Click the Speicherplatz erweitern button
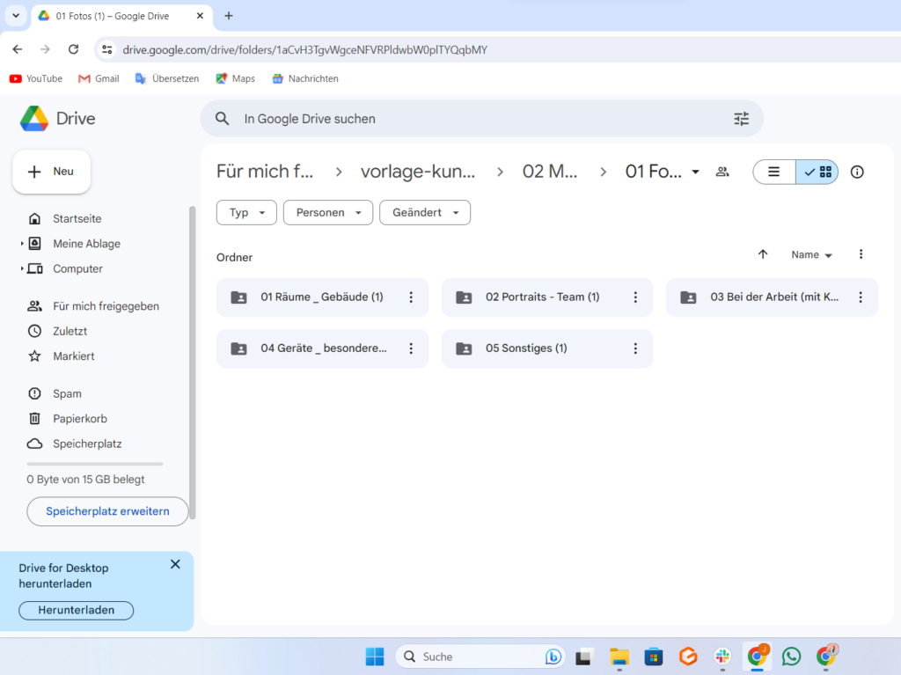 (107, 511)
